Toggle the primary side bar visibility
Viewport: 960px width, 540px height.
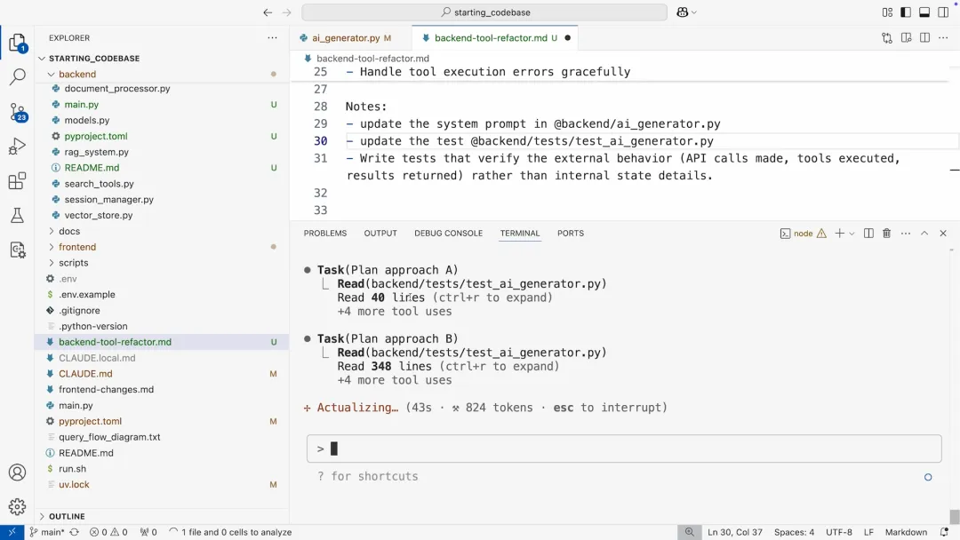click(906, 12)
